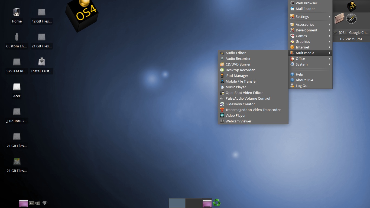Select the Custom Live USB stick desktop icon
Viewport: 370px width, 208px height.
pyautogui.click(x=17, y=41)
